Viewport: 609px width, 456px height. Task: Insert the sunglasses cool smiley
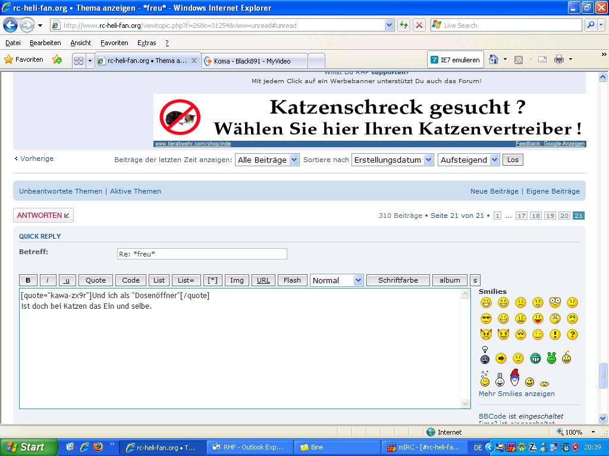(486, 319)
